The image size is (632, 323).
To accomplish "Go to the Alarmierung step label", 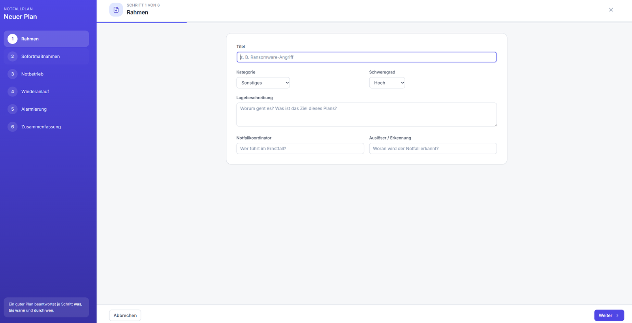I will (34, 109).
